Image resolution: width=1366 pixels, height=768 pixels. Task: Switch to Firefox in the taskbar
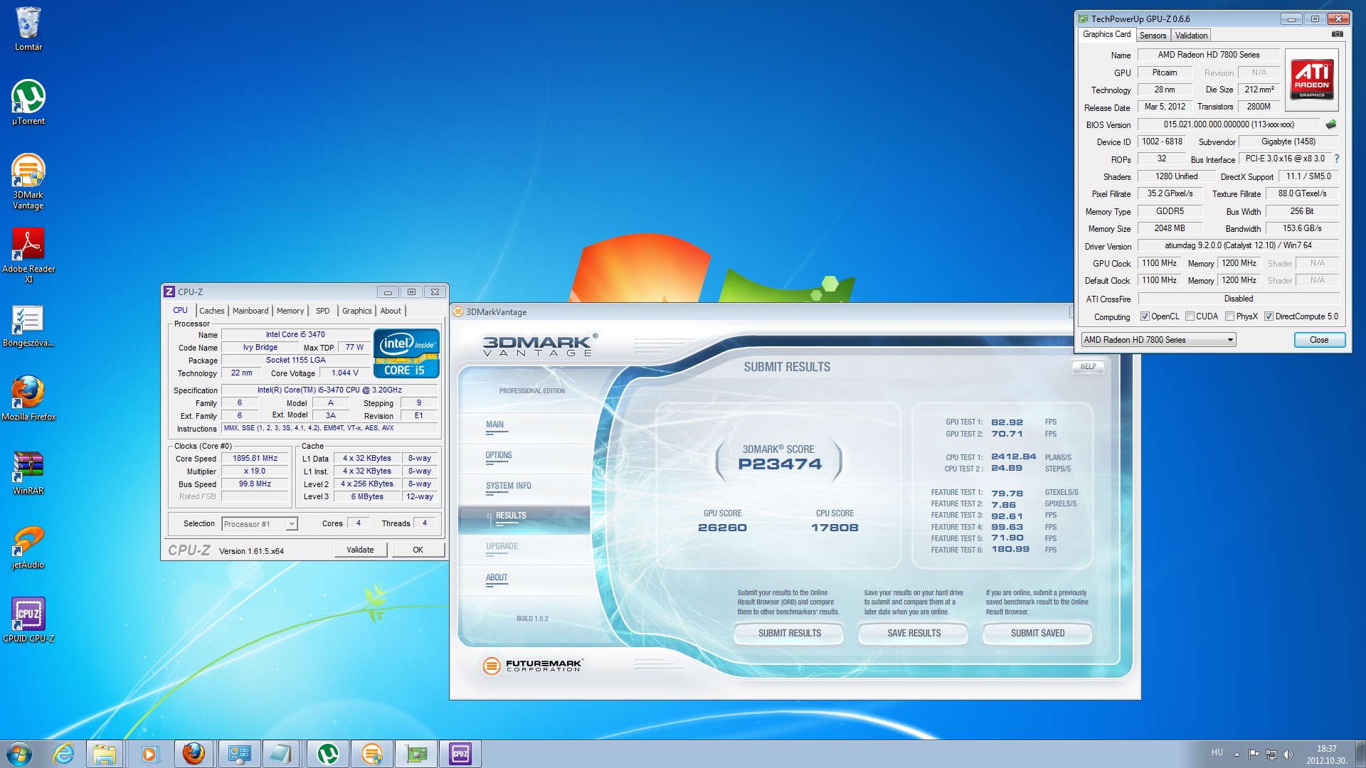194,754
